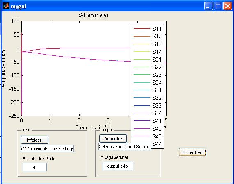Close the mygui window
The width and height of the screenshot is (234, 184).
(227, 6)
